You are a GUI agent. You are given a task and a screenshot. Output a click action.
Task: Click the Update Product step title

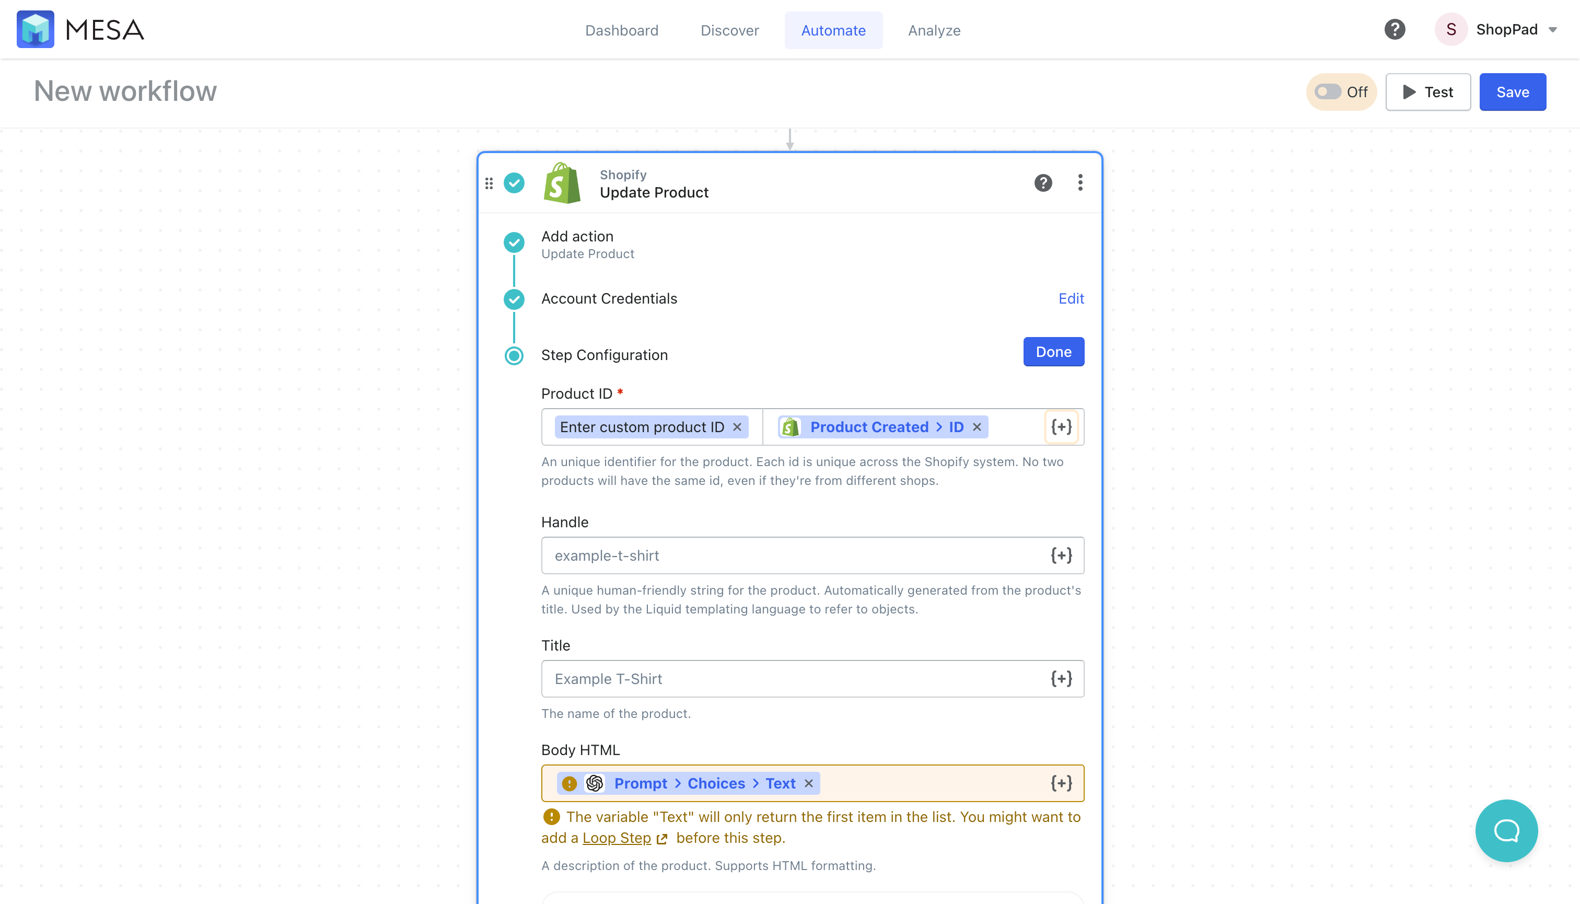654,192
